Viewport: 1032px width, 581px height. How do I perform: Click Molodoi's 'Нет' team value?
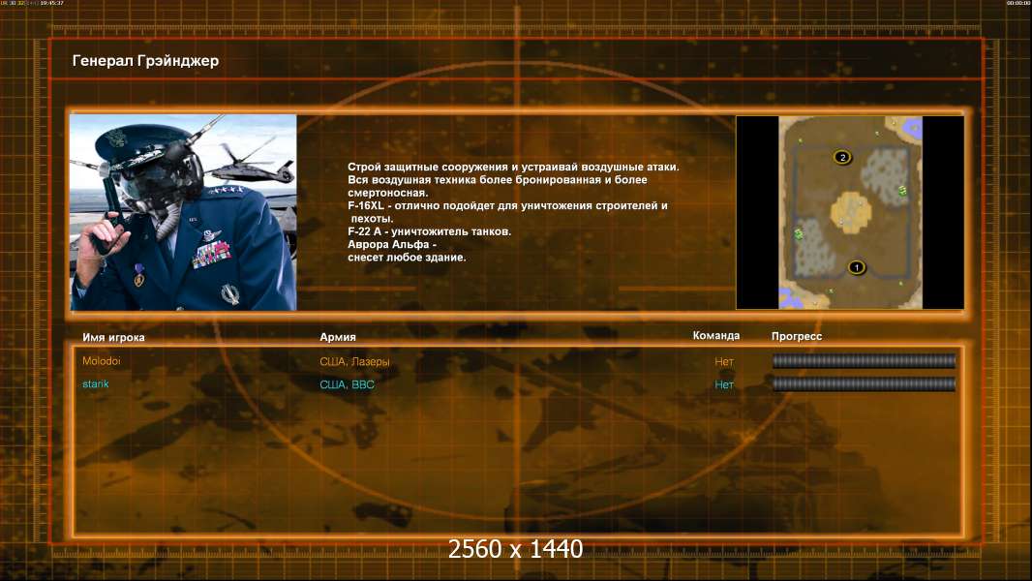pos(724,361)
